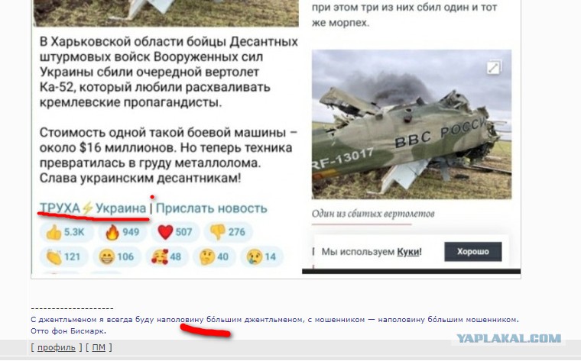
Task: Click the photo caption Один из сбитых вертолетов
Action: tap(373, 214)
